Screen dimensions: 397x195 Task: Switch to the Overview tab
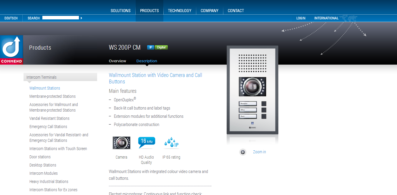117,61
